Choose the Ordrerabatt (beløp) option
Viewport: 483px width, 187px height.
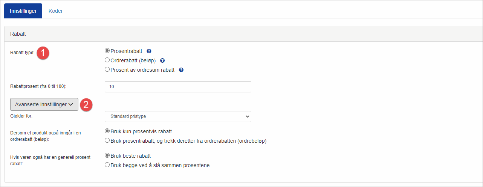(x=107, y=60)
